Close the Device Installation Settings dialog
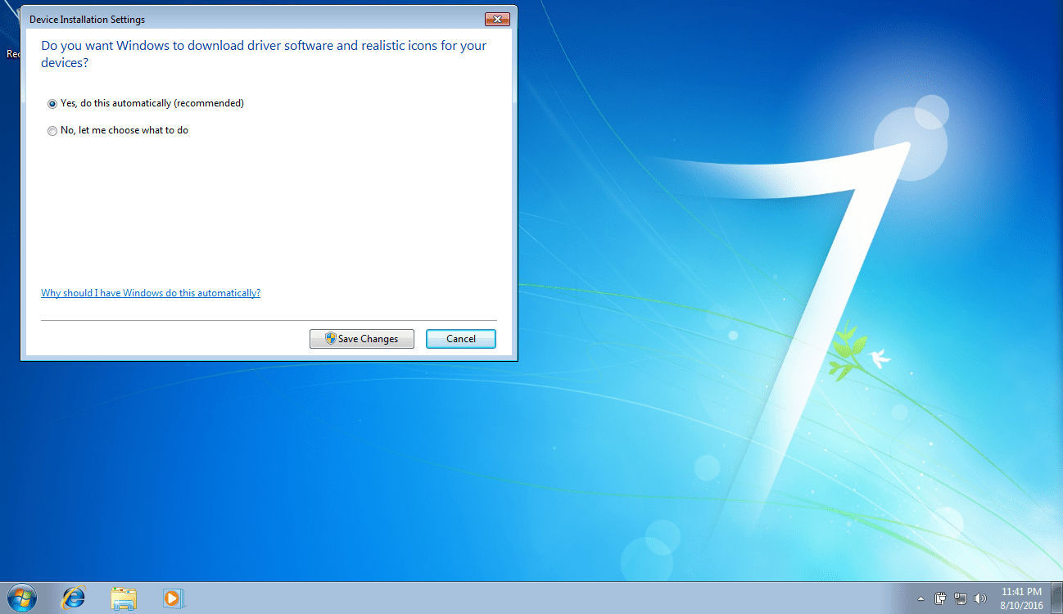Viewport: 1063px width, 614px height. click(x=497, y=19)
